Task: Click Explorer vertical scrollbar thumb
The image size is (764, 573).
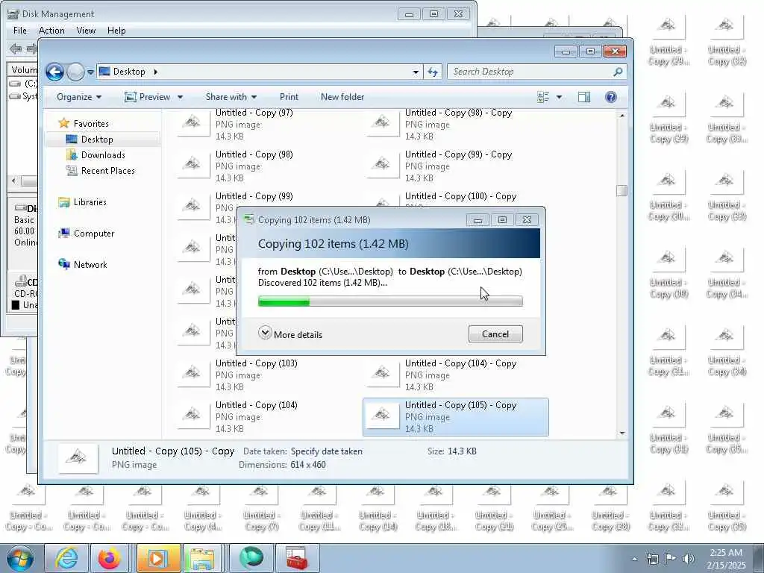Action: coord(621,190)
